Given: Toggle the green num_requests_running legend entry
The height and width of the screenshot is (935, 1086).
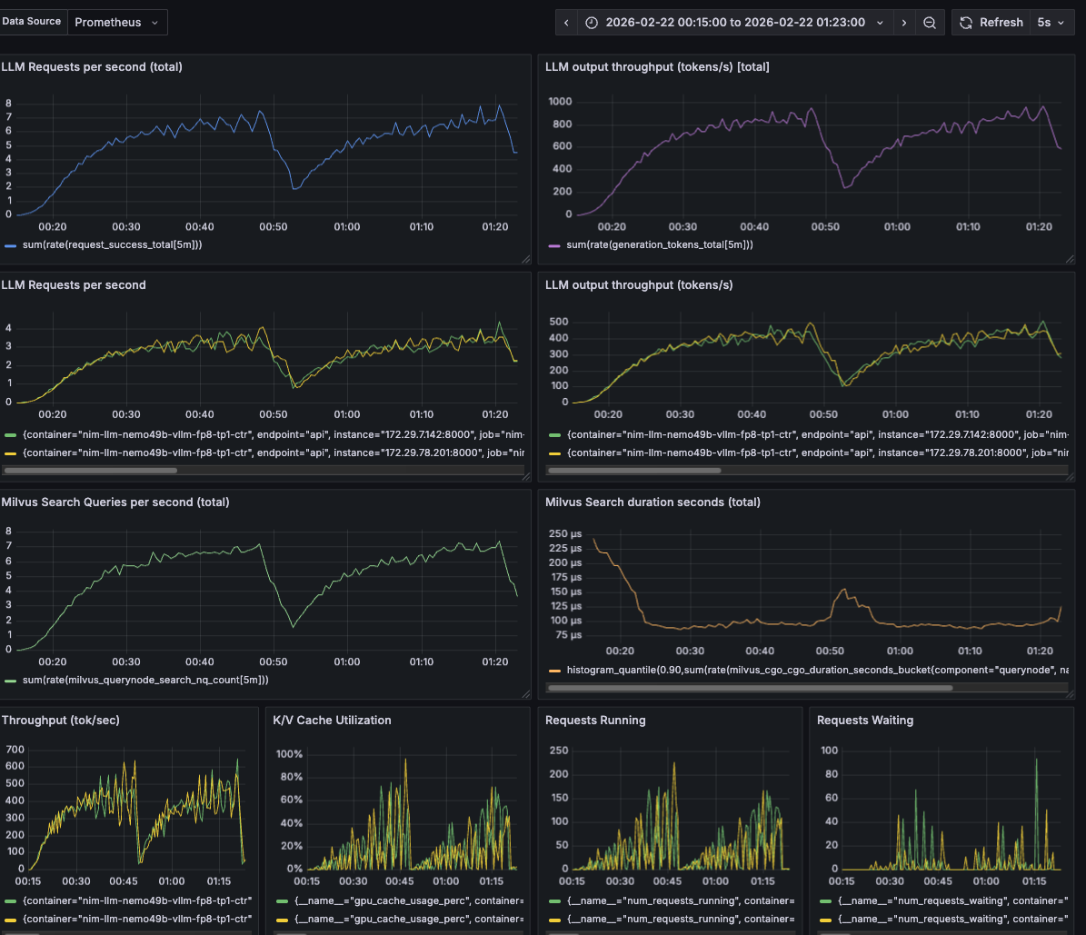Looking at the screenshot, I should (x=681, y=901).
